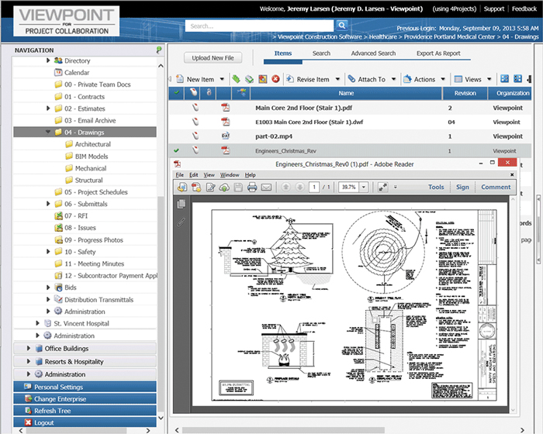Open the New Item dropdown arrow
Viewport: 543px width, 434px height.
(x=222, y=79)
